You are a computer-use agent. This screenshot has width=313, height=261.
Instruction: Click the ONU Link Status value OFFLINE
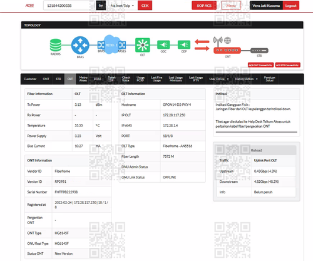[x=169, y=177]
